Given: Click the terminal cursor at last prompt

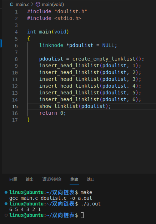Looking at the screenshot, I should 82,215.
